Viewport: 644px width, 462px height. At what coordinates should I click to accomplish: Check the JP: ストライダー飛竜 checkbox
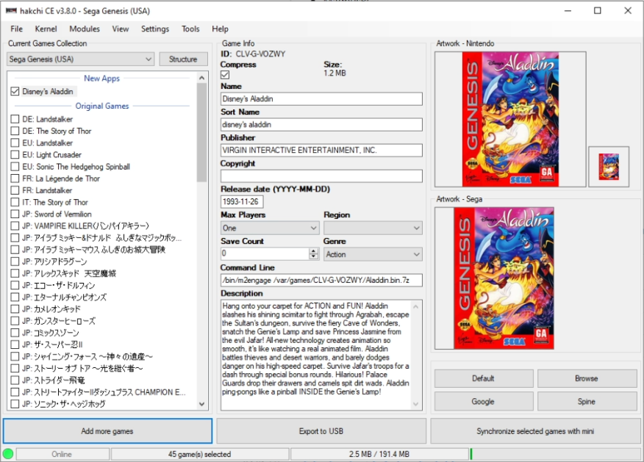click(x=15, y=380)
